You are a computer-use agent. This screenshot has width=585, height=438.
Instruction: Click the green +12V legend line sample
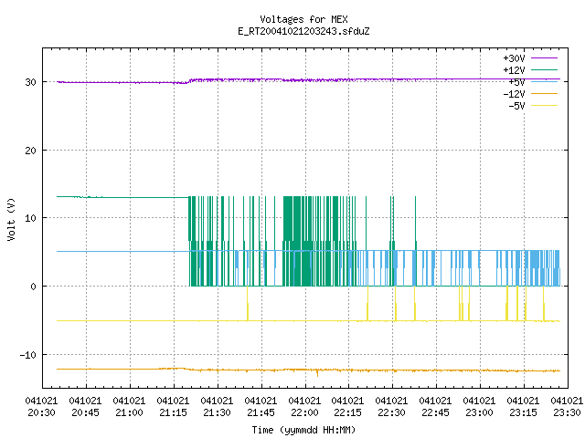point(544,69)
